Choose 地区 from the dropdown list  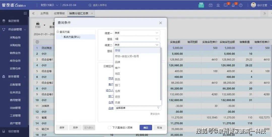pos(137,73)
